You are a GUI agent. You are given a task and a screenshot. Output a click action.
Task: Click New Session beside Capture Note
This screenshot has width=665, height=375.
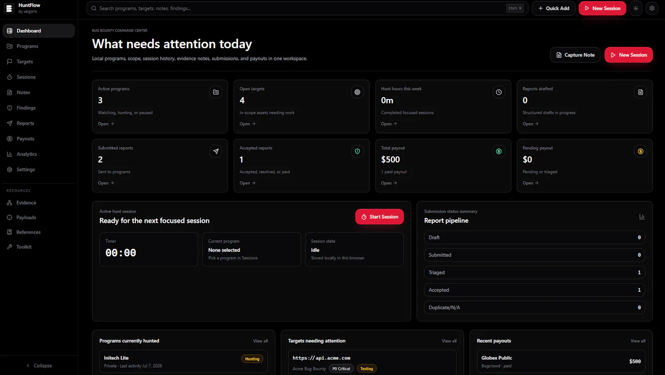pos(628,55)
